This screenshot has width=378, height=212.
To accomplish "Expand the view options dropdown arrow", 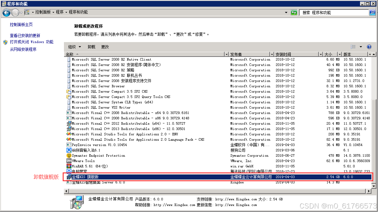I will pyautogui.click(x=361, y=47).
